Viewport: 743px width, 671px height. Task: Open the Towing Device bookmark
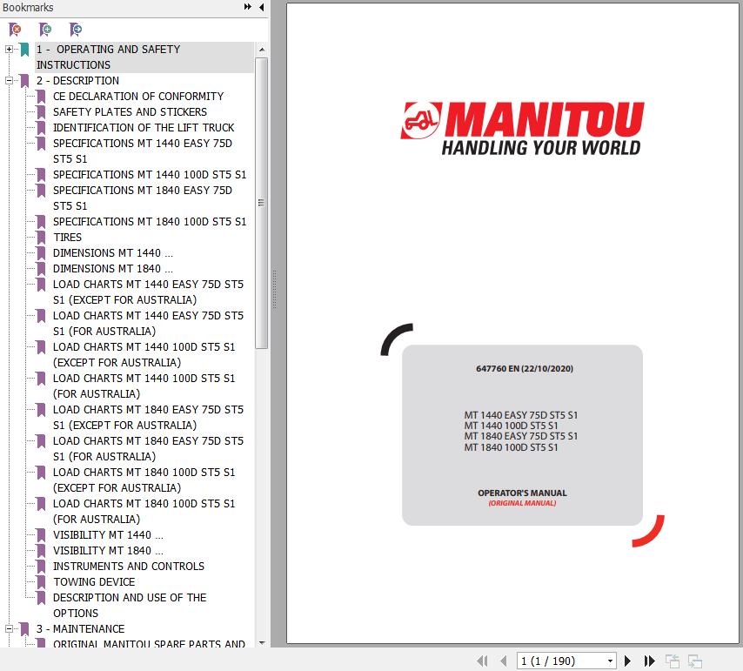[94, 581]
